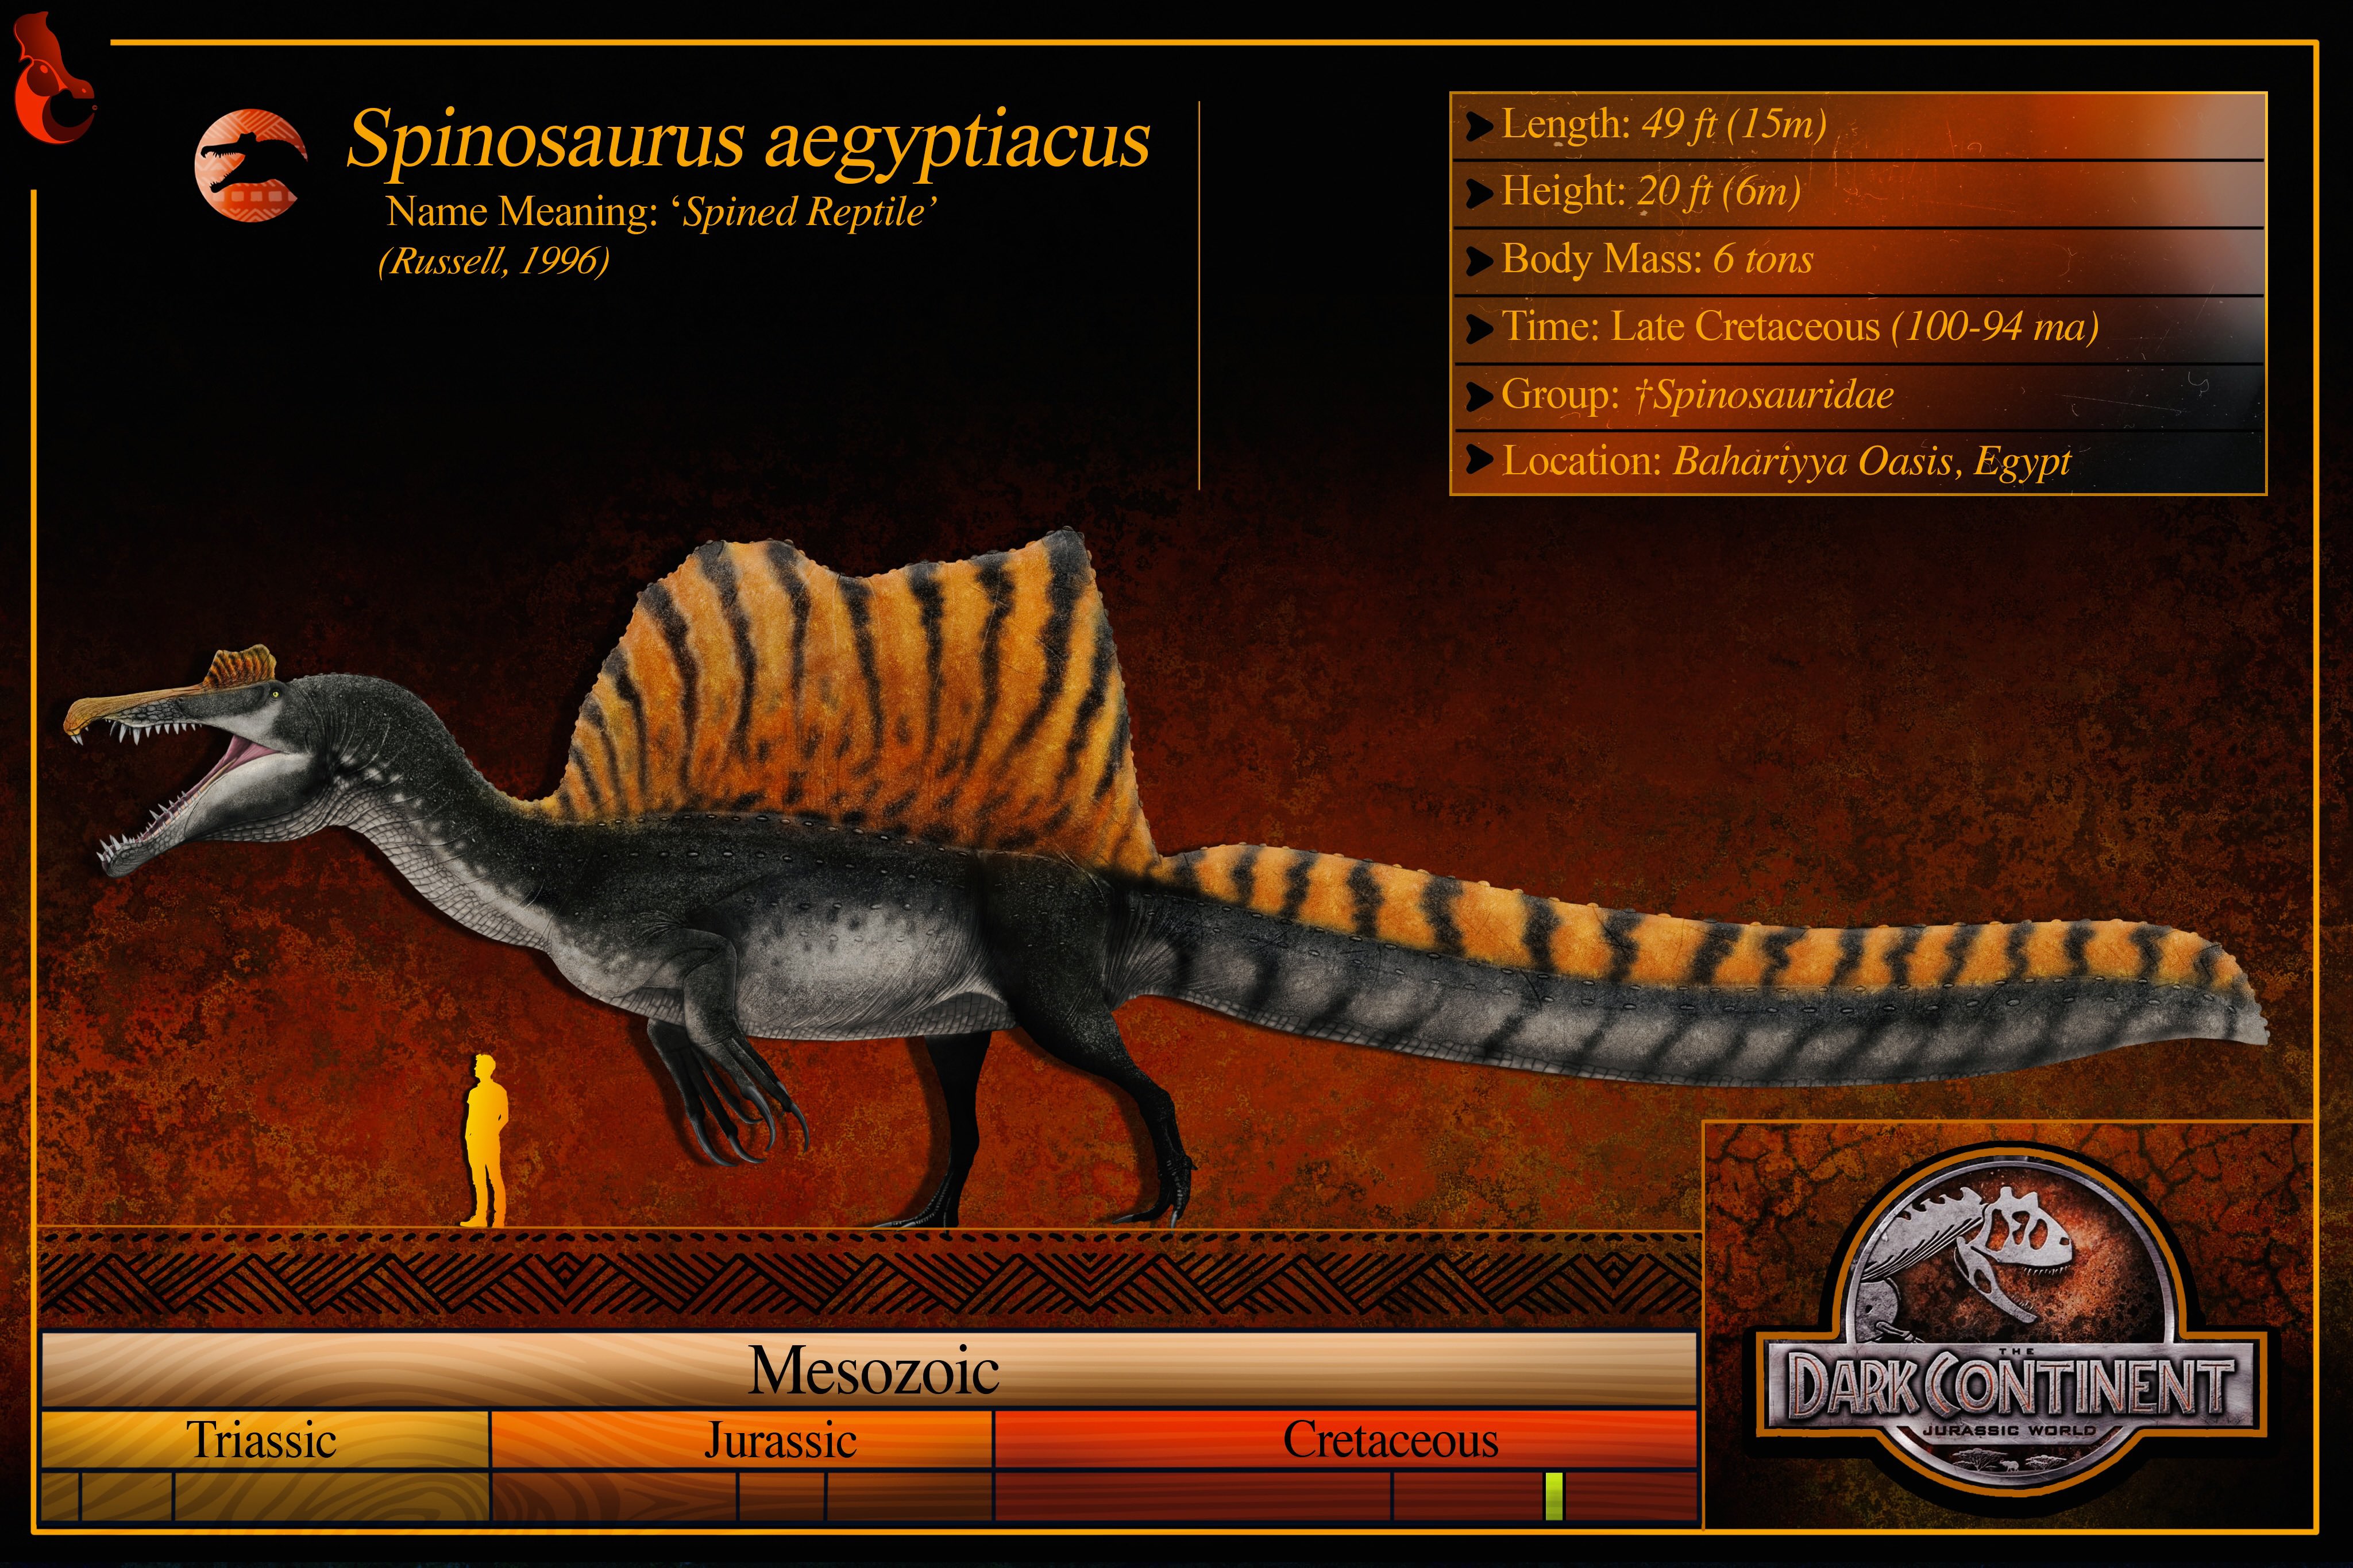Click the Bahariyya Oasis, Egypt location text

point(1871,461)
